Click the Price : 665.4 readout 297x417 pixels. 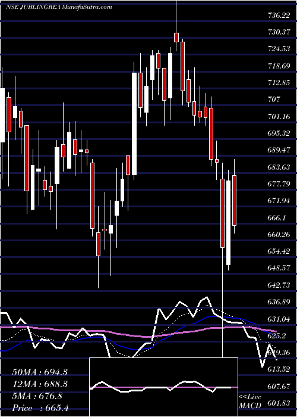click(x=40, y=408)
